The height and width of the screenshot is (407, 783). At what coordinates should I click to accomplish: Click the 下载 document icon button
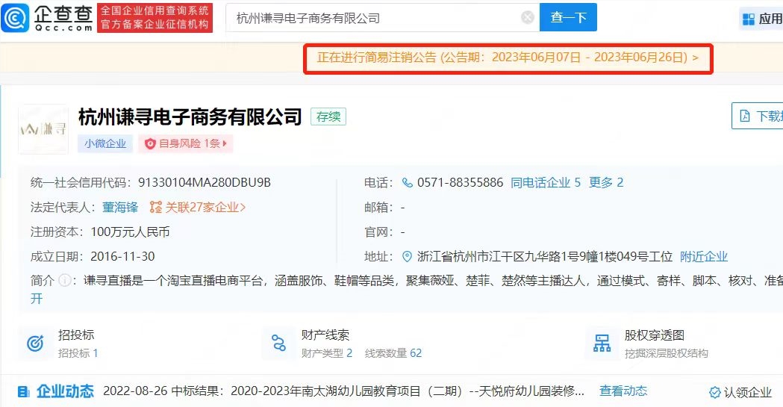[744, 116]
